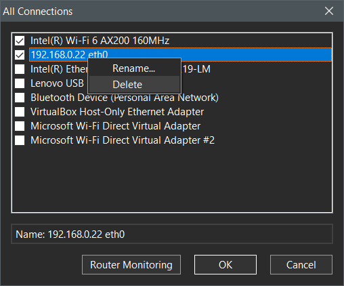Check the Lenovo USB adapter checkbox
This screenshot has width=344, height=286.
click(x=20, y=83)
